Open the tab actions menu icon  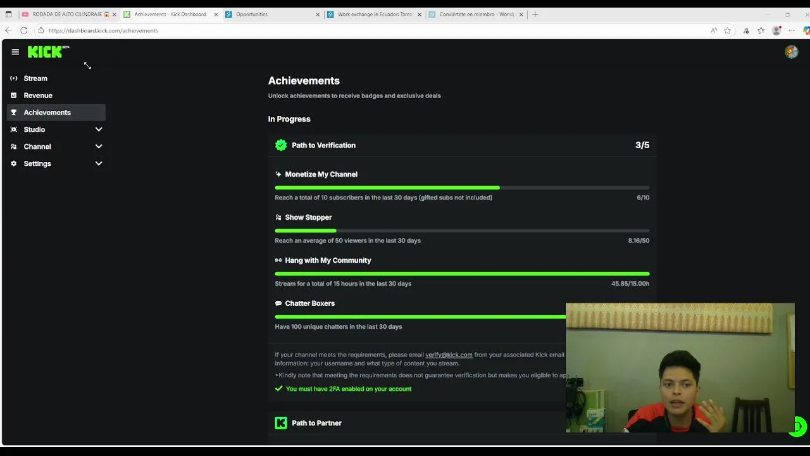8,14
